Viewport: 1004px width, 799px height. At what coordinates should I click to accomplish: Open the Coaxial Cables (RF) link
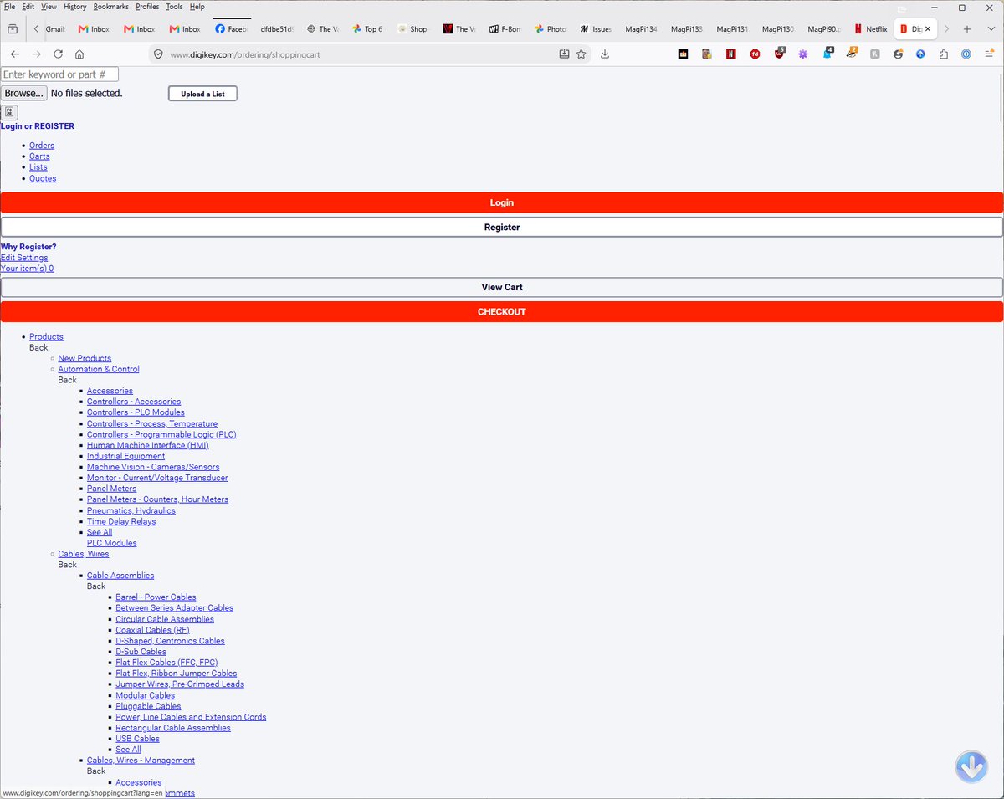pos(152,630)
